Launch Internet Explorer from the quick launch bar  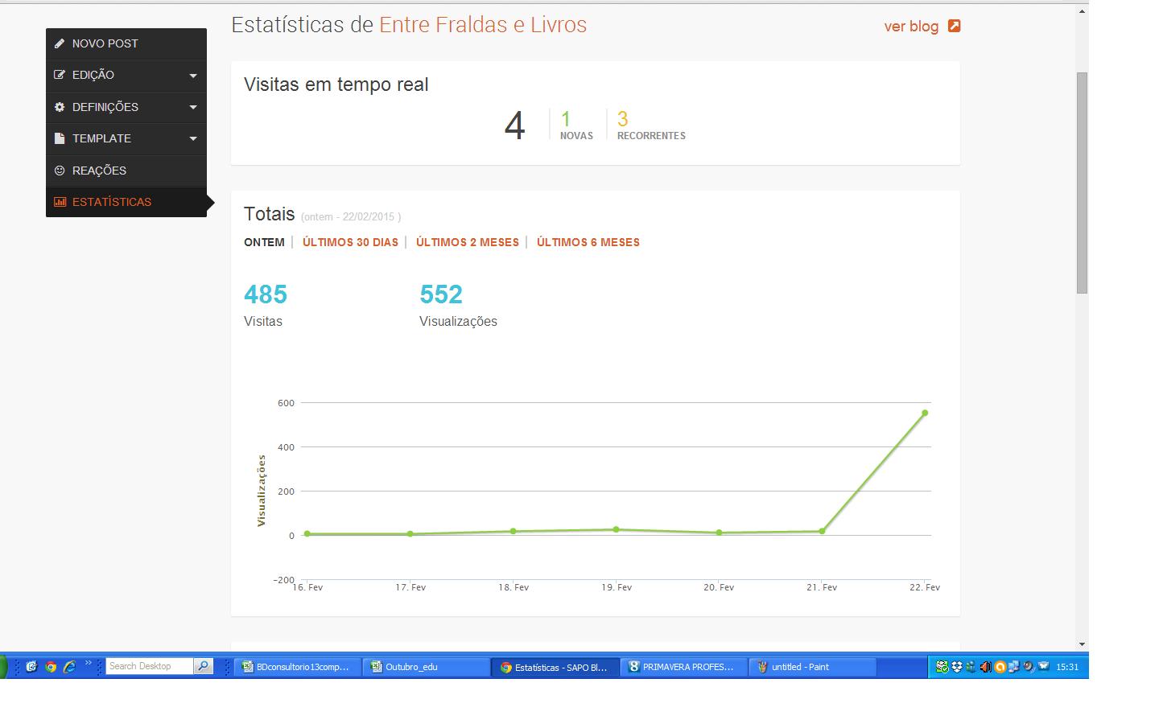pyautogui.click(x=69, y=667)
